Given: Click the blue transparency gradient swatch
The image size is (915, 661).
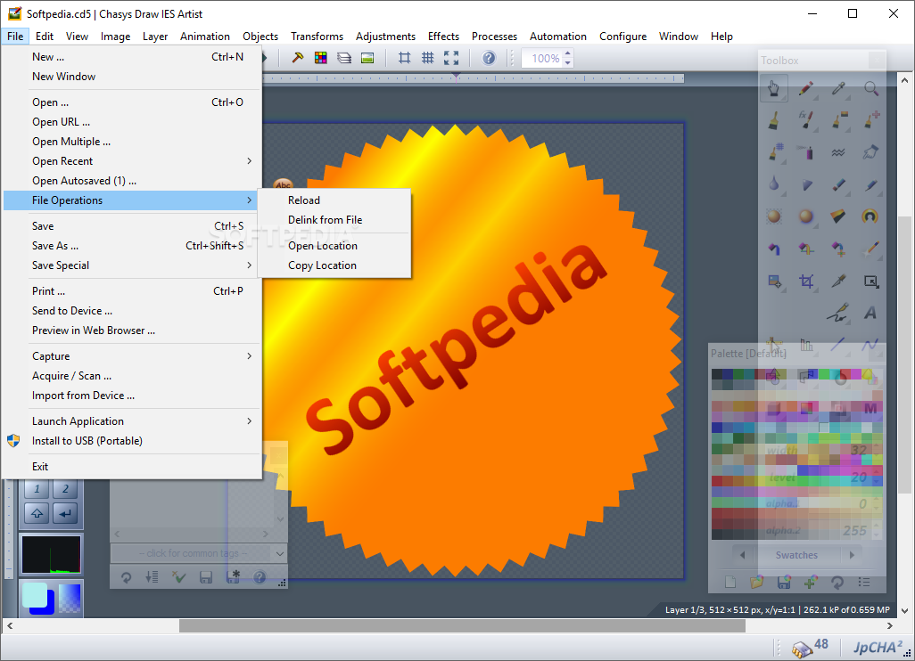Looking at the screenshot, I should (70, 599).
